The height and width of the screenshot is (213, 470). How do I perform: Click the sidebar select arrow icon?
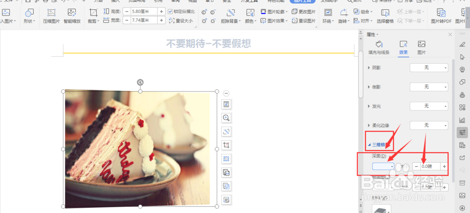click(x=462, y=57)
